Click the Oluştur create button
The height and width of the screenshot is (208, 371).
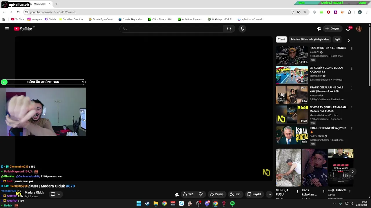pyautogui.click(x=332, y=29)
